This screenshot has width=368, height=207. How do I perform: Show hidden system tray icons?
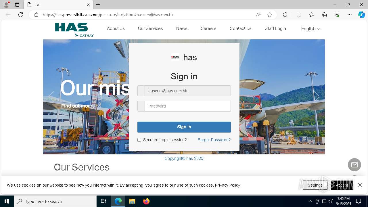click(310, 201)
